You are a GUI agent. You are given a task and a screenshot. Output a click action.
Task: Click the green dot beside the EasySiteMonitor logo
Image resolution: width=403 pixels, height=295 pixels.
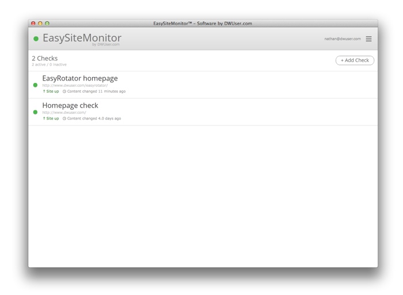point(36,39)
